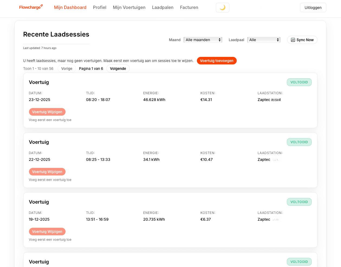This screenshot has width=341, height=267.
Task: Click Zaptec station name in 23-12-2025 card
Action: [269, 100]
